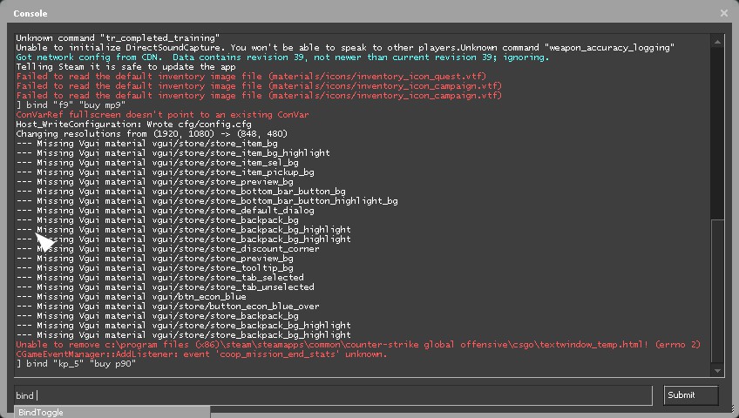739x418 pixels.
Task: Click the 'vgui/btn_econ_blue' missing material line
Action: 131,297
